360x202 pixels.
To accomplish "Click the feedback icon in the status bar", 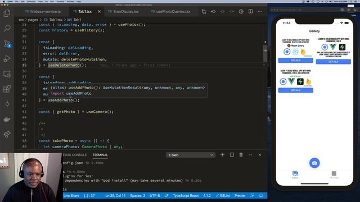I will 252,196.
